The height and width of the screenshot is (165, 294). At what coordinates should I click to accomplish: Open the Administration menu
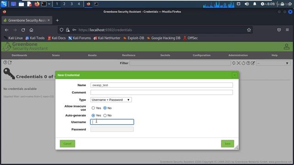238,55
